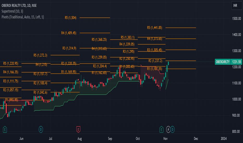
Task: Click the OBEROI REALTY LTD, 1D, NSE title
Action: [19, 5]
